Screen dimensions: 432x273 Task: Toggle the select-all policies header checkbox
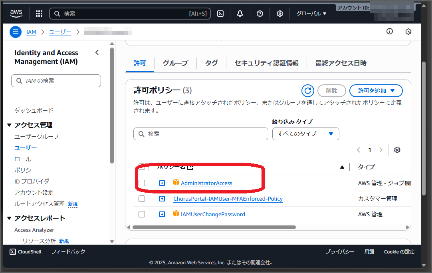tap(142, 167)
